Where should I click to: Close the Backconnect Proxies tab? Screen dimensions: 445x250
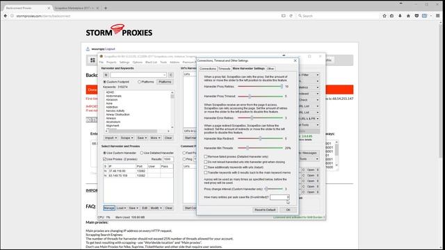point(49,8)
